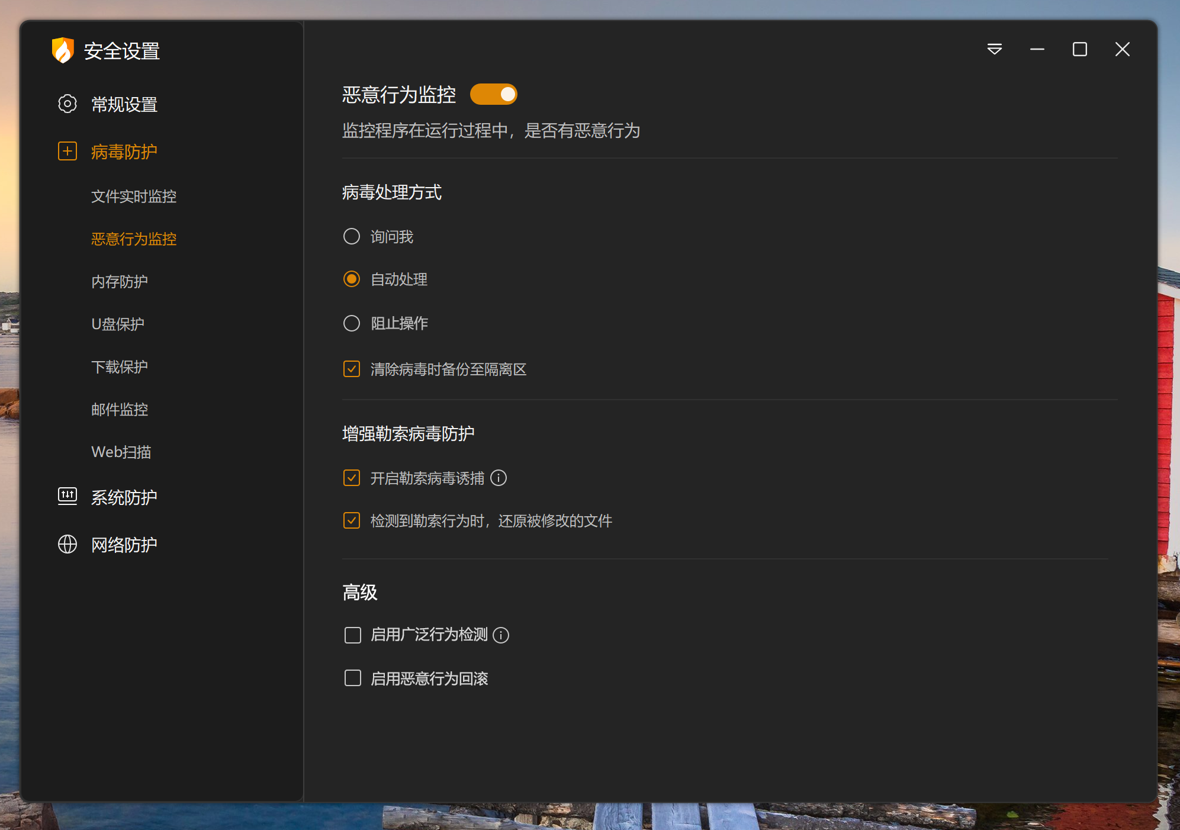Open the 文件实时监控 settings page

[x=134, y=196]
